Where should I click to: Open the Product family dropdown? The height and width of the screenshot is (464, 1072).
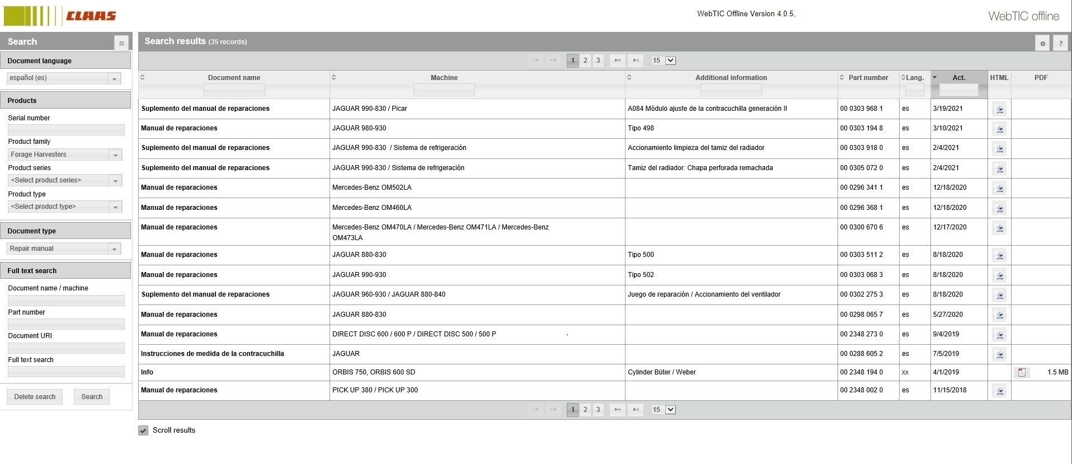pos(115,155)
